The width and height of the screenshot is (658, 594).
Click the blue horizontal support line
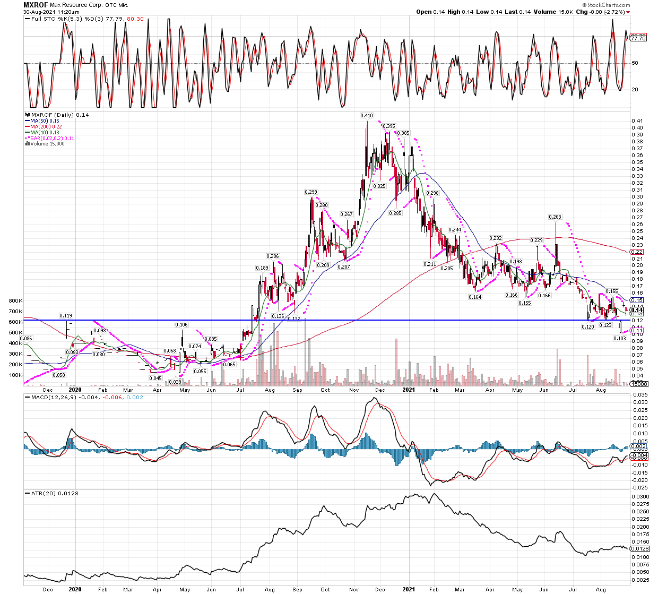point(326,320)
